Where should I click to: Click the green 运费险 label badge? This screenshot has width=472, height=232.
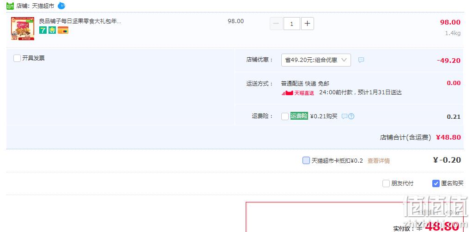299,116
